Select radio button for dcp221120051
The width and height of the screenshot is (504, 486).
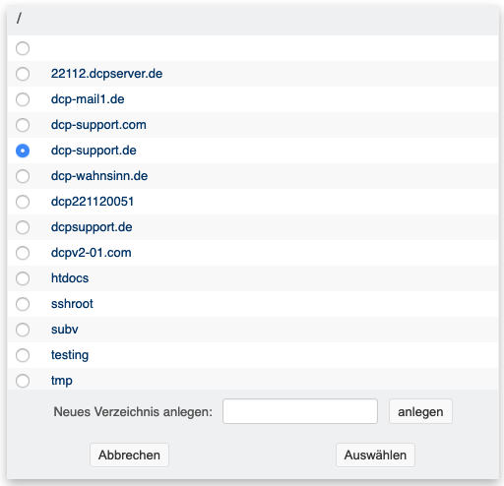click(23, 202)
